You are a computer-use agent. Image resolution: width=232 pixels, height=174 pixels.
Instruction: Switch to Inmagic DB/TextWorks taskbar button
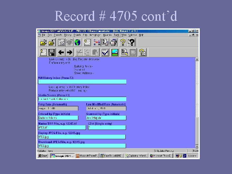click(63, 156)
